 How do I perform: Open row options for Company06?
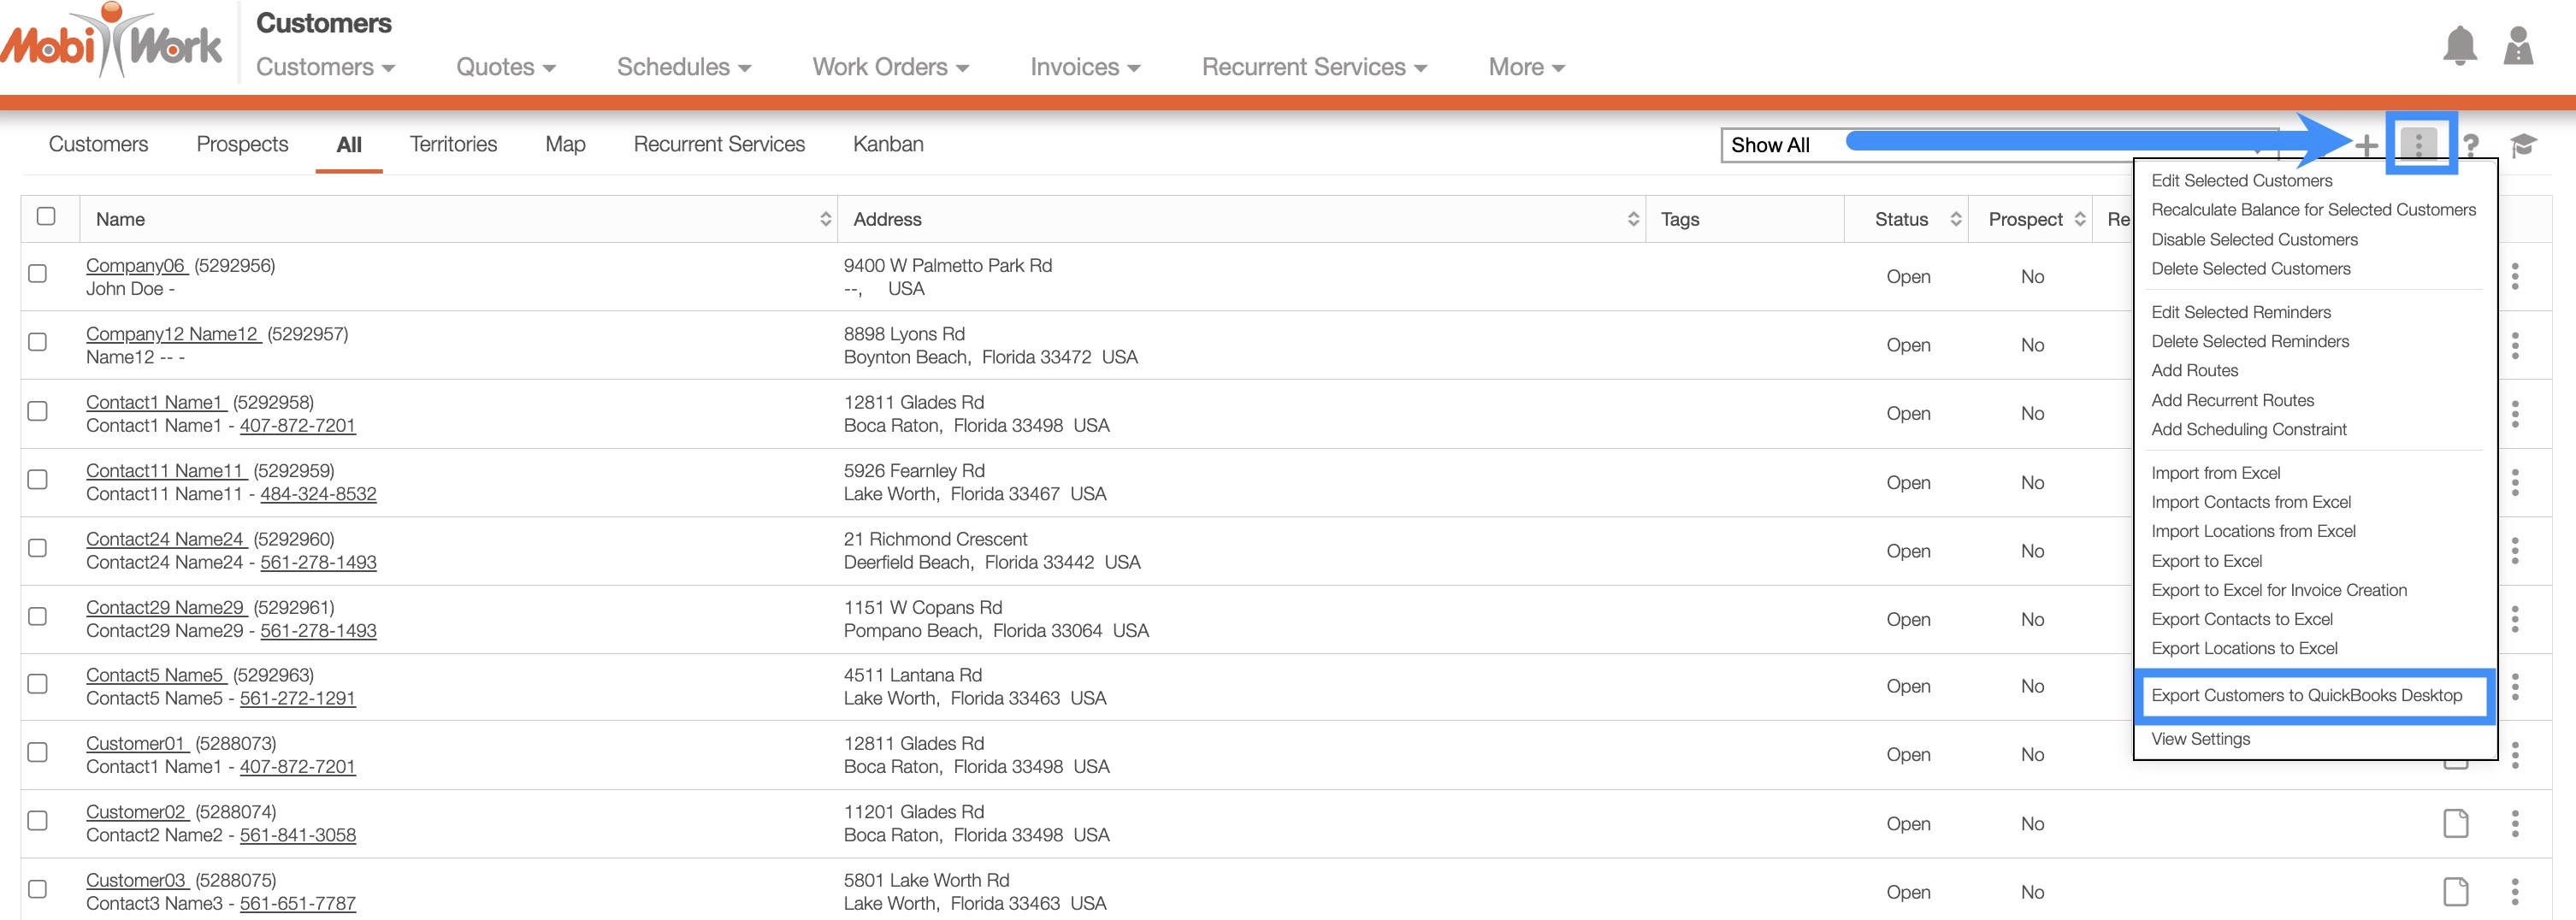click(2514, 276)
